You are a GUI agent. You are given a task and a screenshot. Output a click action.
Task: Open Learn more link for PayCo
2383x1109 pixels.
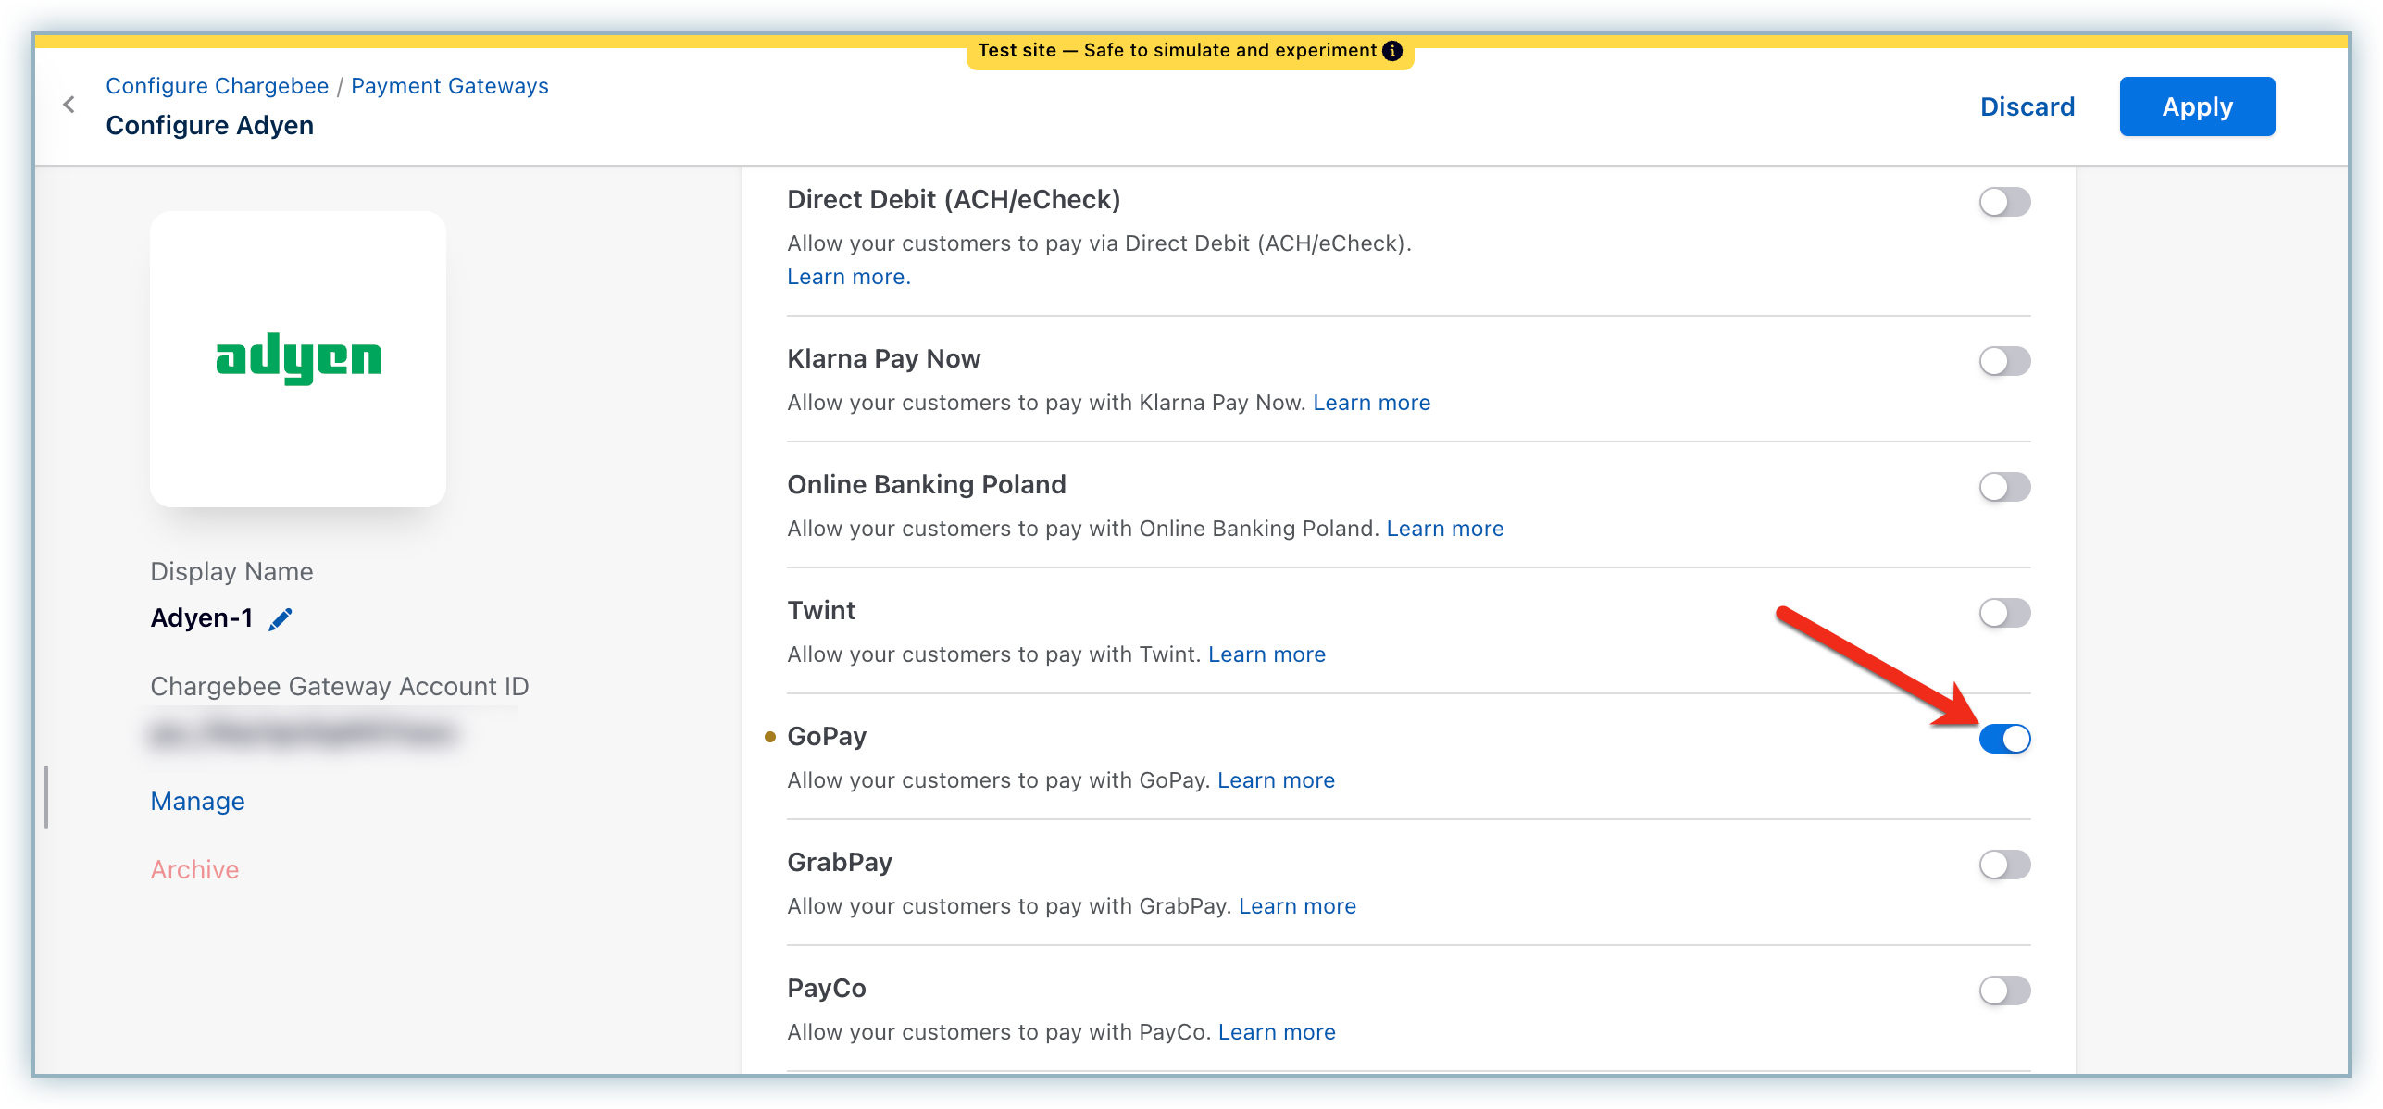point(1277,1032)
